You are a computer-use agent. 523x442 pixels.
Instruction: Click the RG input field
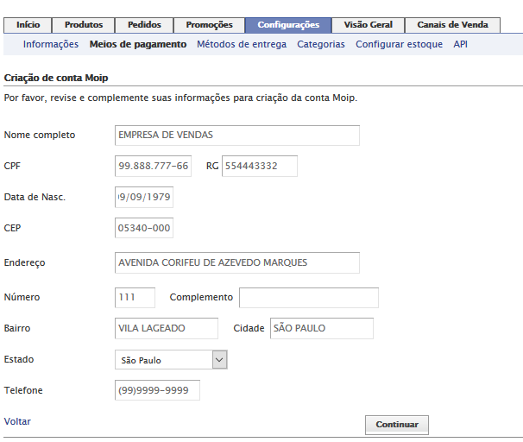259,166
